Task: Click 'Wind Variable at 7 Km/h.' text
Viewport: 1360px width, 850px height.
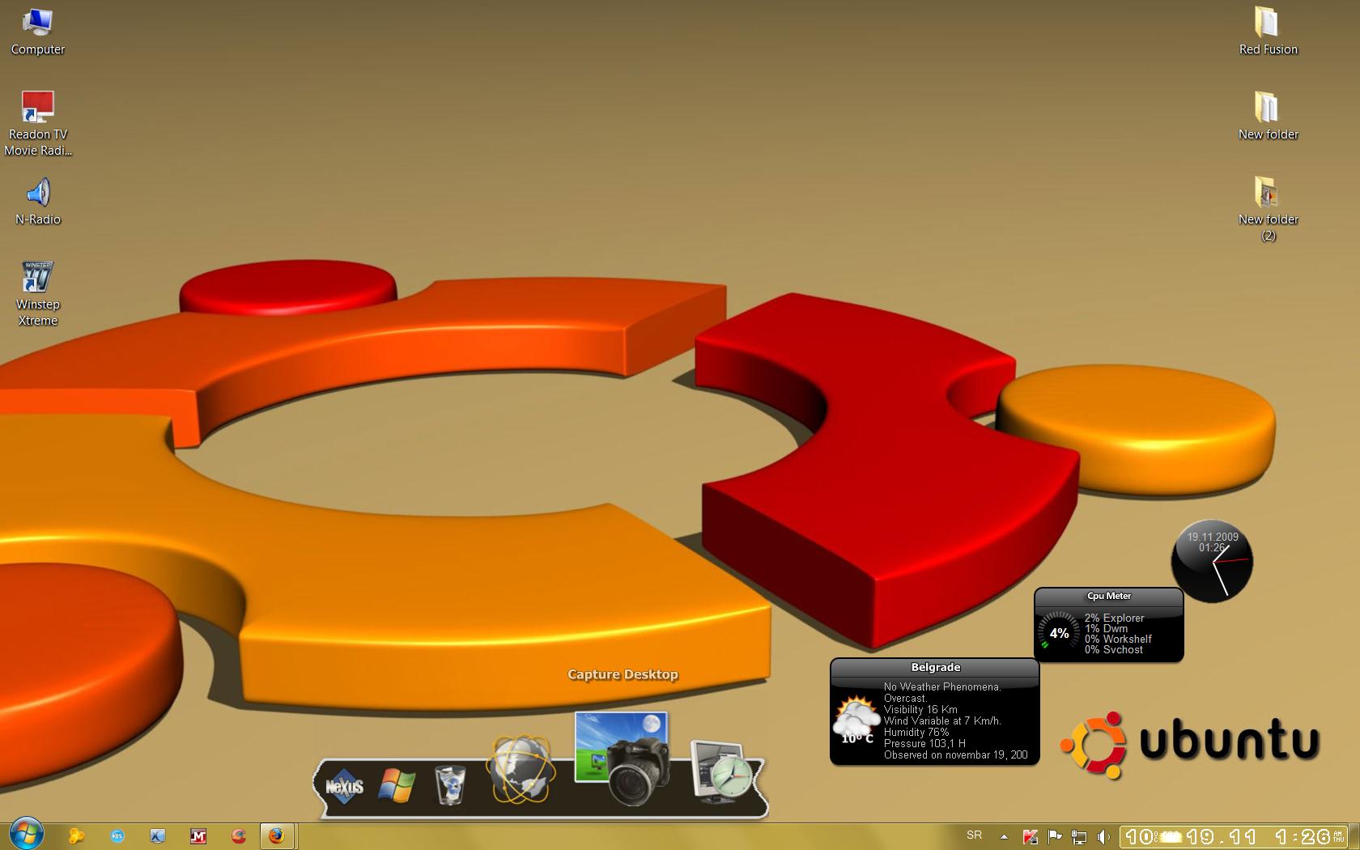Action: tap(942, 720)
